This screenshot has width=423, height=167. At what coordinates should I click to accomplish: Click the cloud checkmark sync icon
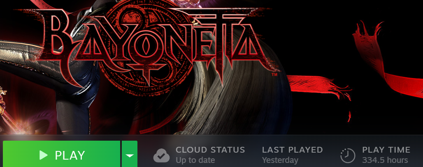[x=162, y=155]
